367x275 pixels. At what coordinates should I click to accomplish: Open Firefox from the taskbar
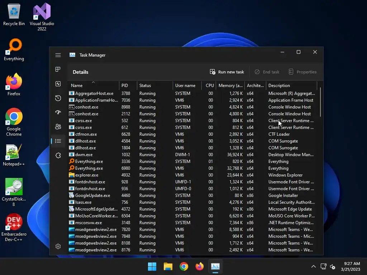(199, 266)
